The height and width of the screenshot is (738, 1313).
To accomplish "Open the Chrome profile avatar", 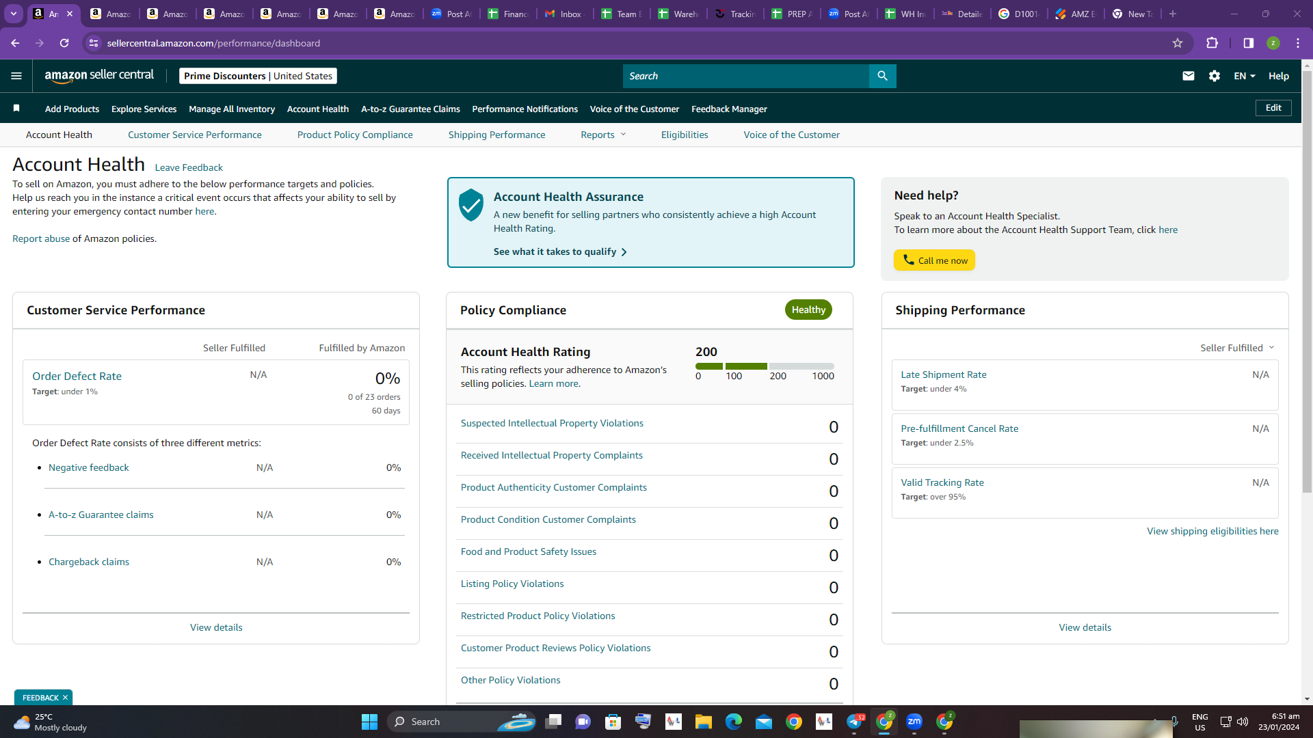I will pyautogui.click(x=1273, y=43).
